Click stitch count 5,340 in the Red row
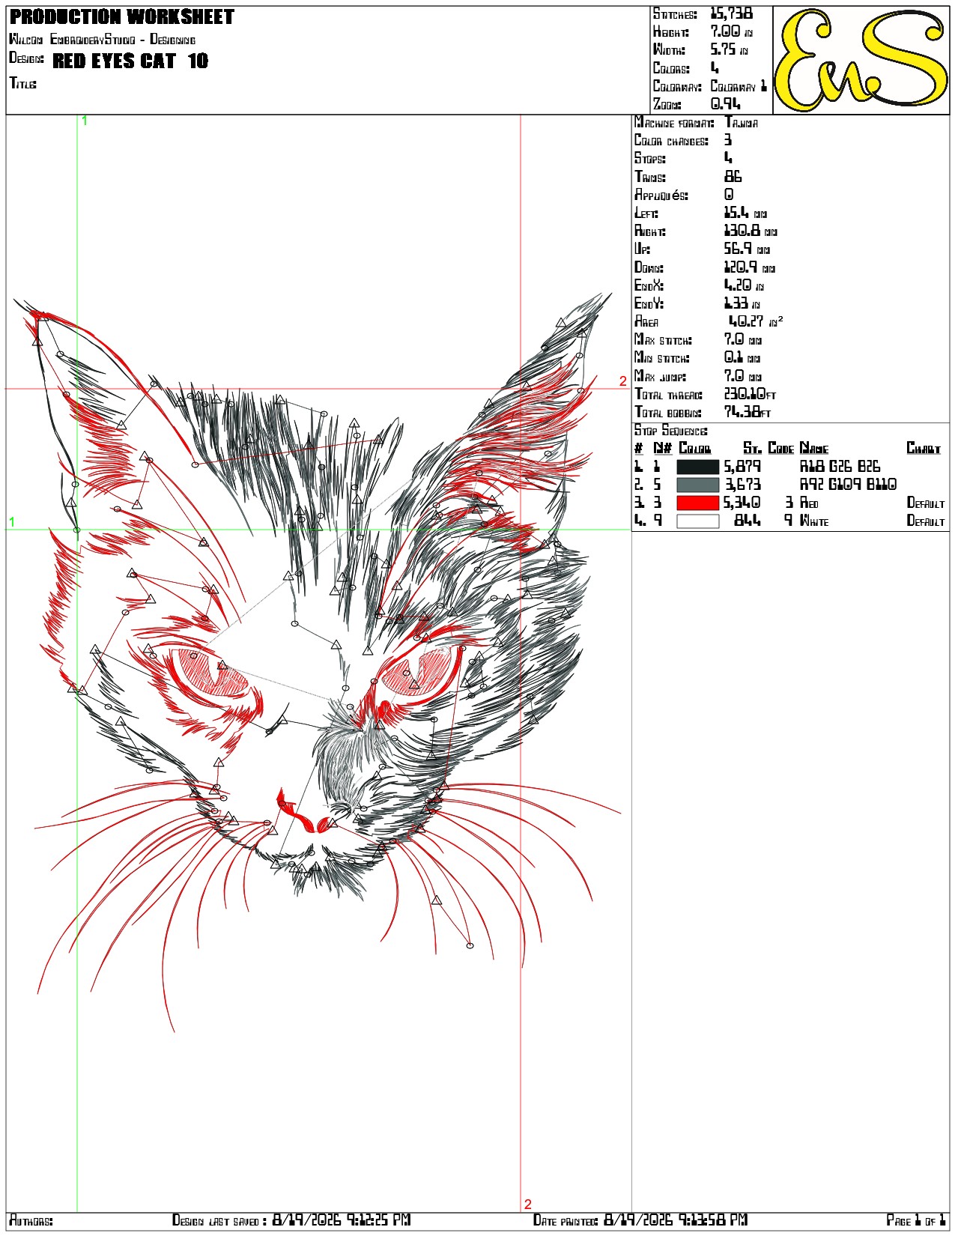Image resolution: width=955 pixels, height=1236 pixels. click(x=742, y=503)
